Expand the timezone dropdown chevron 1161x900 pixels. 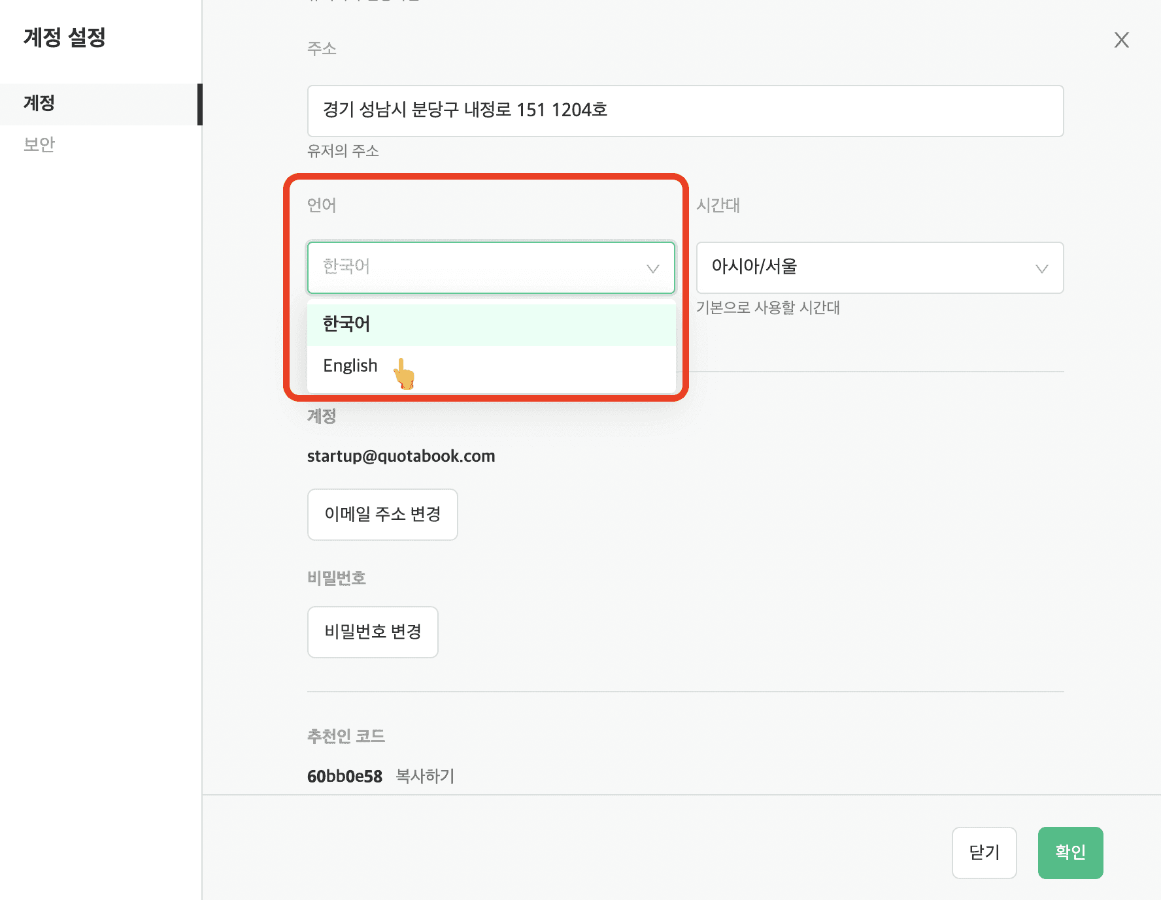point(1041,268)
